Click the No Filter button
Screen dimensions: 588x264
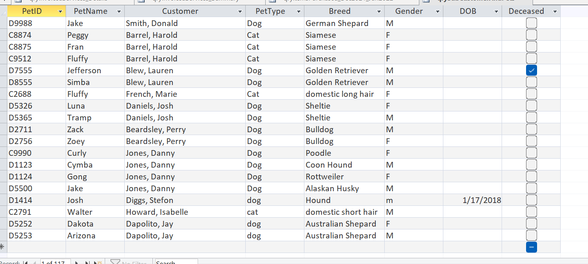coord(130,262)
